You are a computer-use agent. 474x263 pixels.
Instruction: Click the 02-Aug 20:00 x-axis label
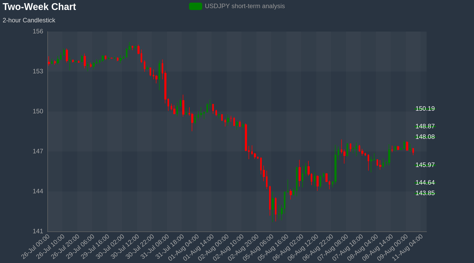(x=244, y=247)
